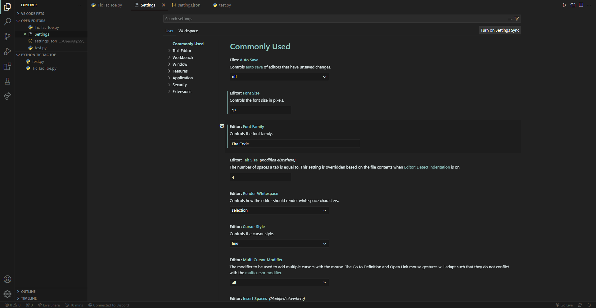
Task: Click the Connected to Discord status
Action: click(x=109, y=305)
